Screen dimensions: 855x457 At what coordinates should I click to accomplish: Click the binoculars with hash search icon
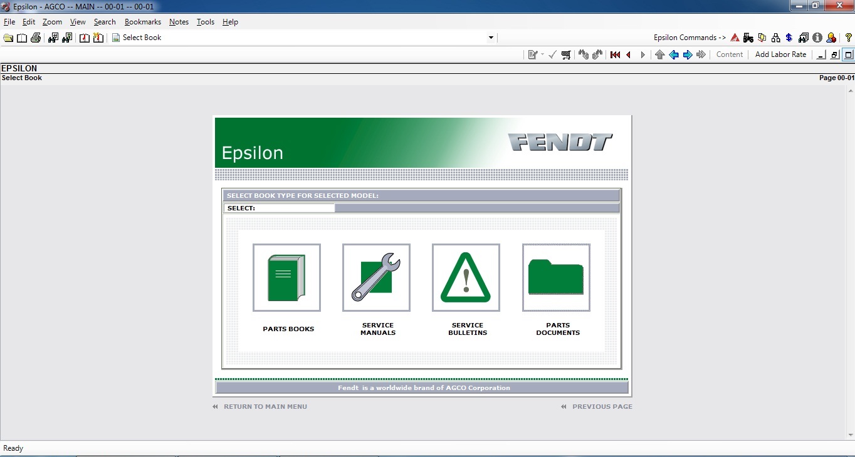pyautogui.click(x=53, y=38)
